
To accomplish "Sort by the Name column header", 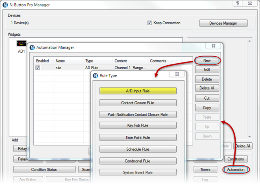I will pyautogui.click(x=68, y=61).
